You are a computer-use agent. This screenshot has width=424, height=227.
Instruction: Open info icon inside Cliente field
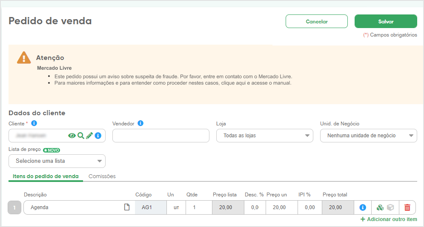coord(98,136)
